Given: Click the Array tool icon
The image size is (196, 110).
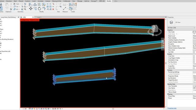Looking at the screenshot, I should tap(48, 6).
